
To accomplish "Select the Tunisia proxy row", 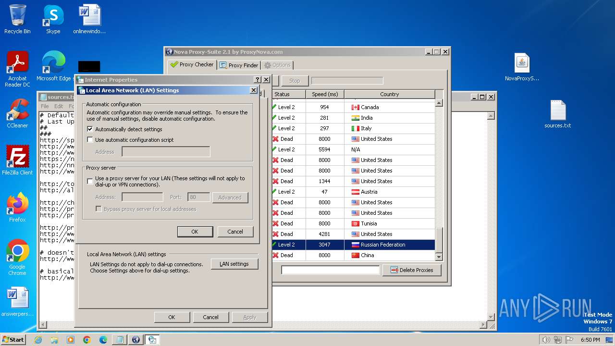I will [x=353, y=223].
